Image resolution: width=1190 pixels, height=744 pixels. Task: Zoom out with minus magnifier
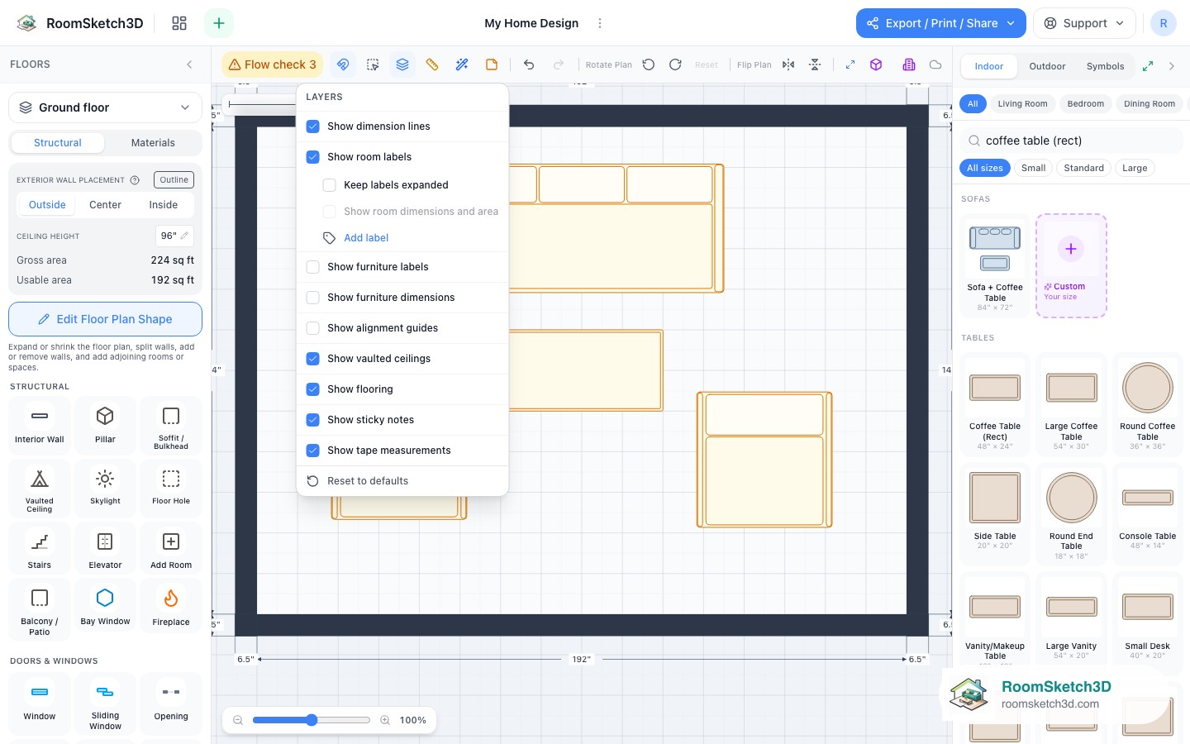[x=238, y=720]
